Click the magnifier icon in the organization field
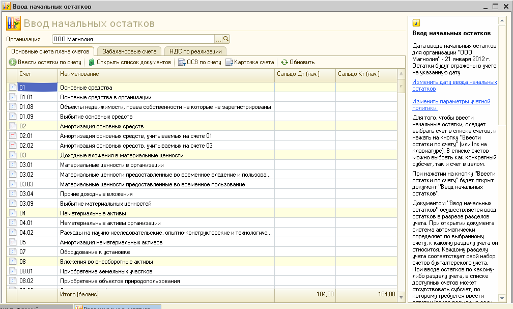The width and height of the screenshot is (513, 309). pos(226,39)
